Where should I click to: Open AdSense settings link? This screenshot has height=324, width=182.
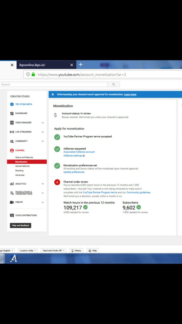pos(73,156)
